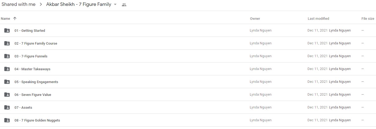The width and height of the screenshot is (376, 129).
Task: Sort files by Last modified column
Action: click(x=318, y=18)
